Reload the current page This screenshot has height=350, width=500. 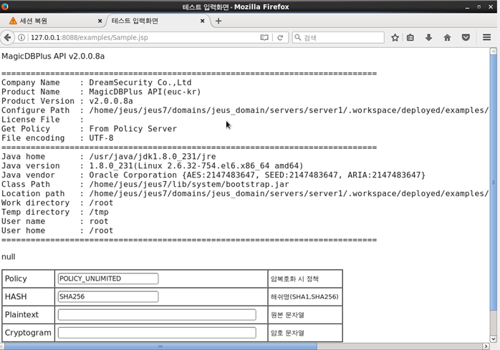click(280, 38)
